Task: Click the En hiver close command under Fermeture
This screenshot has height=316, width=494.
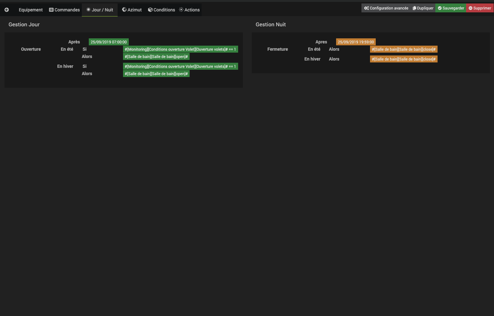Action: pos(404,59)
